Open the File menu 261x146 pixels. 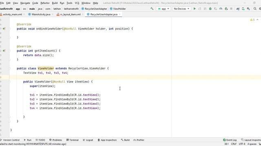(2, 3)
